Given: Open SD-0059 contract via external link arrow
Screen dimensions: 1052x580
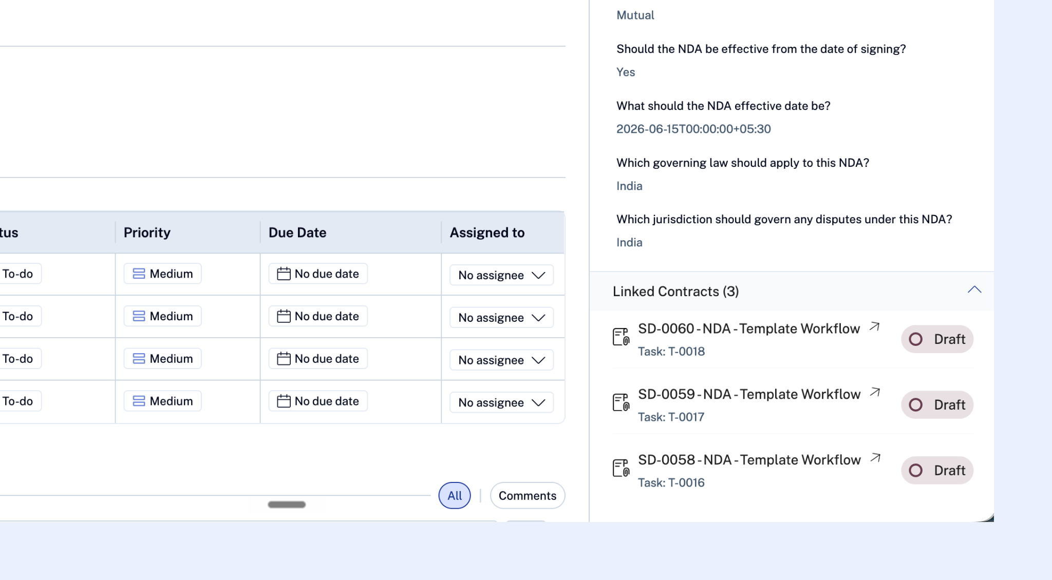Looking at the screenshot, I should click(875, 392).
